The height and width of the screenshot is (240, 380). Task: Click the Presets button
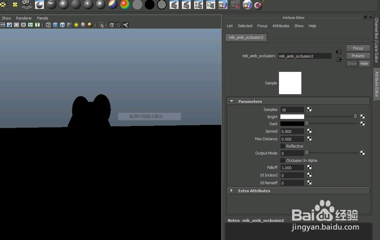[x=358, y=56]
